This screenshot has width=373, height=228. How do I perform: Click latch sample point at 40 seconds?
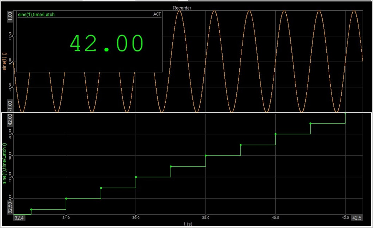click(x=275, y=134)
